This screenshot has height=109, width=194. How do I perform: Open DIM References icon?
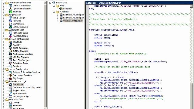click(x=11, y=27)
